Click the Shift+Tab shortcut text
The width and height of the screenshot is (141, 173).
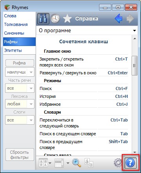tap(118, 142)
